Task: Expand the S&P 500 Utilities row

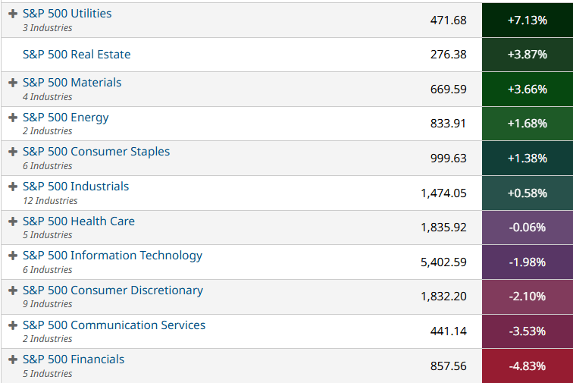Action: (x=13, y=14)
